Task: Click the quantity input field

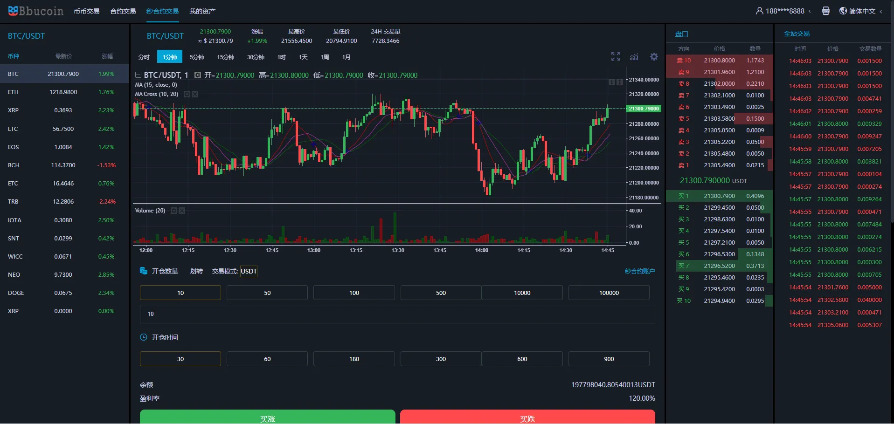Action: click(x=397, y=314)
